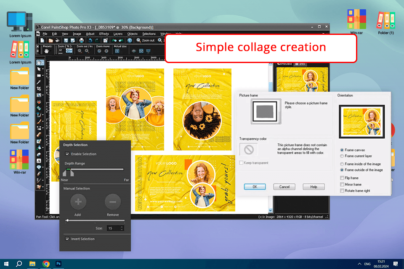
Task: Select the Pick tool arrow
Action: coord(39,69)
